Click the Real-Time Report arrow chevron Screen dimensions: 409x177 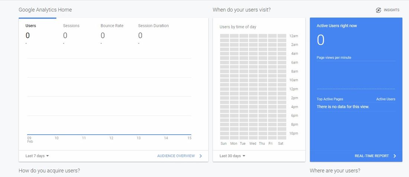click(x=394, y=156)
